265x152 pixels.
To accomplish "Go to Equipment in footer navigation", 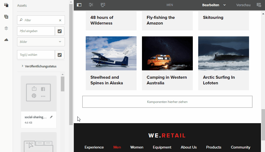I will [x=162, y=147].
